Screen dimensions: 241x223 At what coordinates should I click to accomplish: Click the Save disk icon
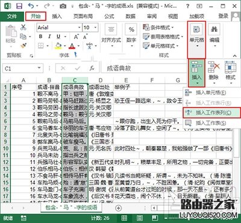(x=19, y=6)
